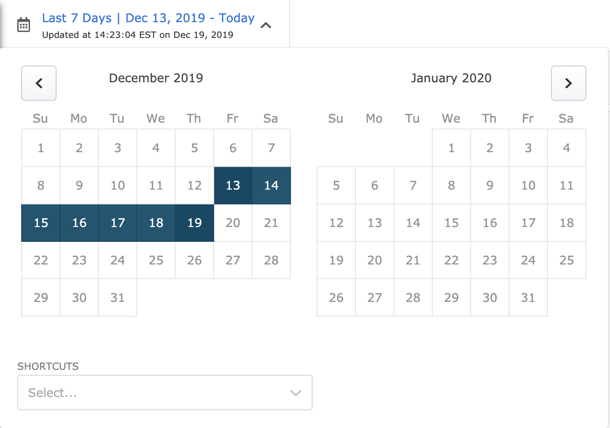Image resolution: width=610 pixels, height=428 pixels.
Task: Choose December 8 date cell
Action: (x=41, y=186)
